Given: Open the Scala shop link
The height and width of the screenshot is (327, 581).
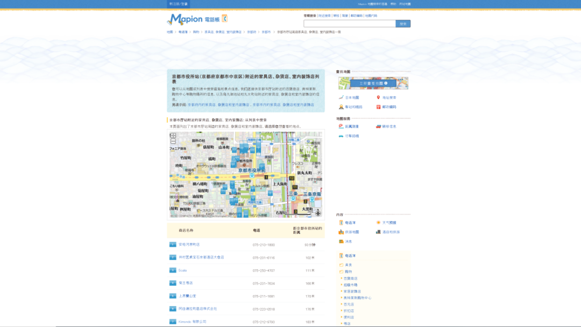Looking at the screenshot, I should (x=183, y=271).
